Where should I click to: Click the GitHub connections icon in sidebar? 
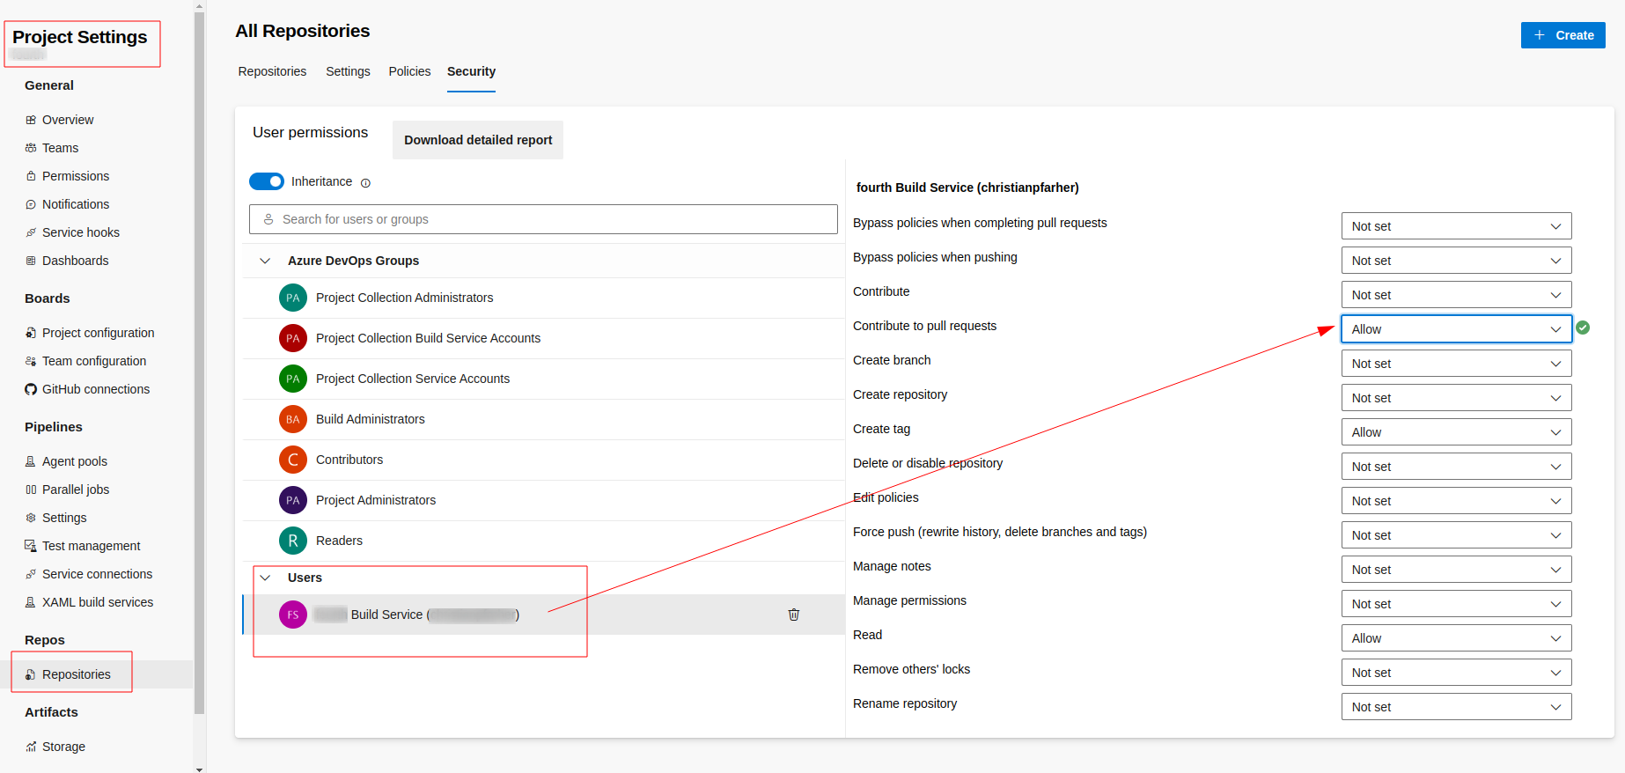click(31, 389)
